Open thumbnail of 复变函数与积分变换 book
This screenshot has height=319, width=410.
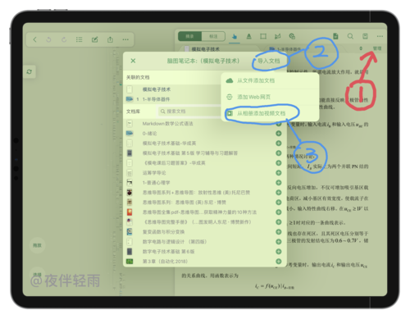(x=130, y=232)
